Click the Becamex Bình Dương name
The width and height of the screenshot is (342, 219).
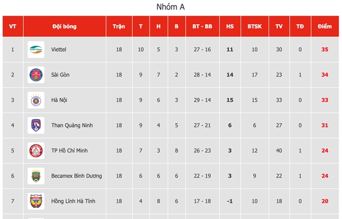pyautogui.click(x=77, y=176)
